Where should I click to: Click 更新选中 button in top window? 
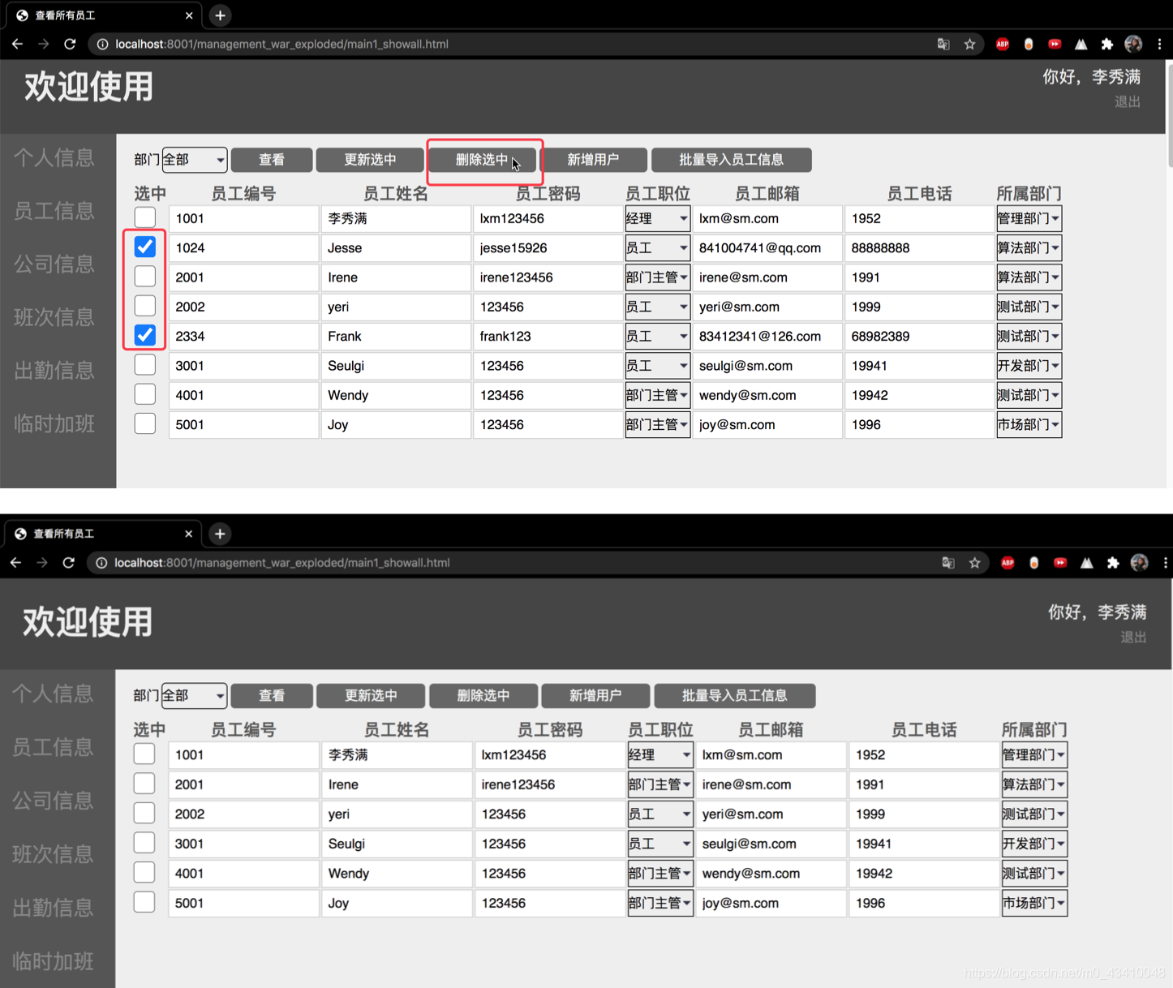click(370, 160)
